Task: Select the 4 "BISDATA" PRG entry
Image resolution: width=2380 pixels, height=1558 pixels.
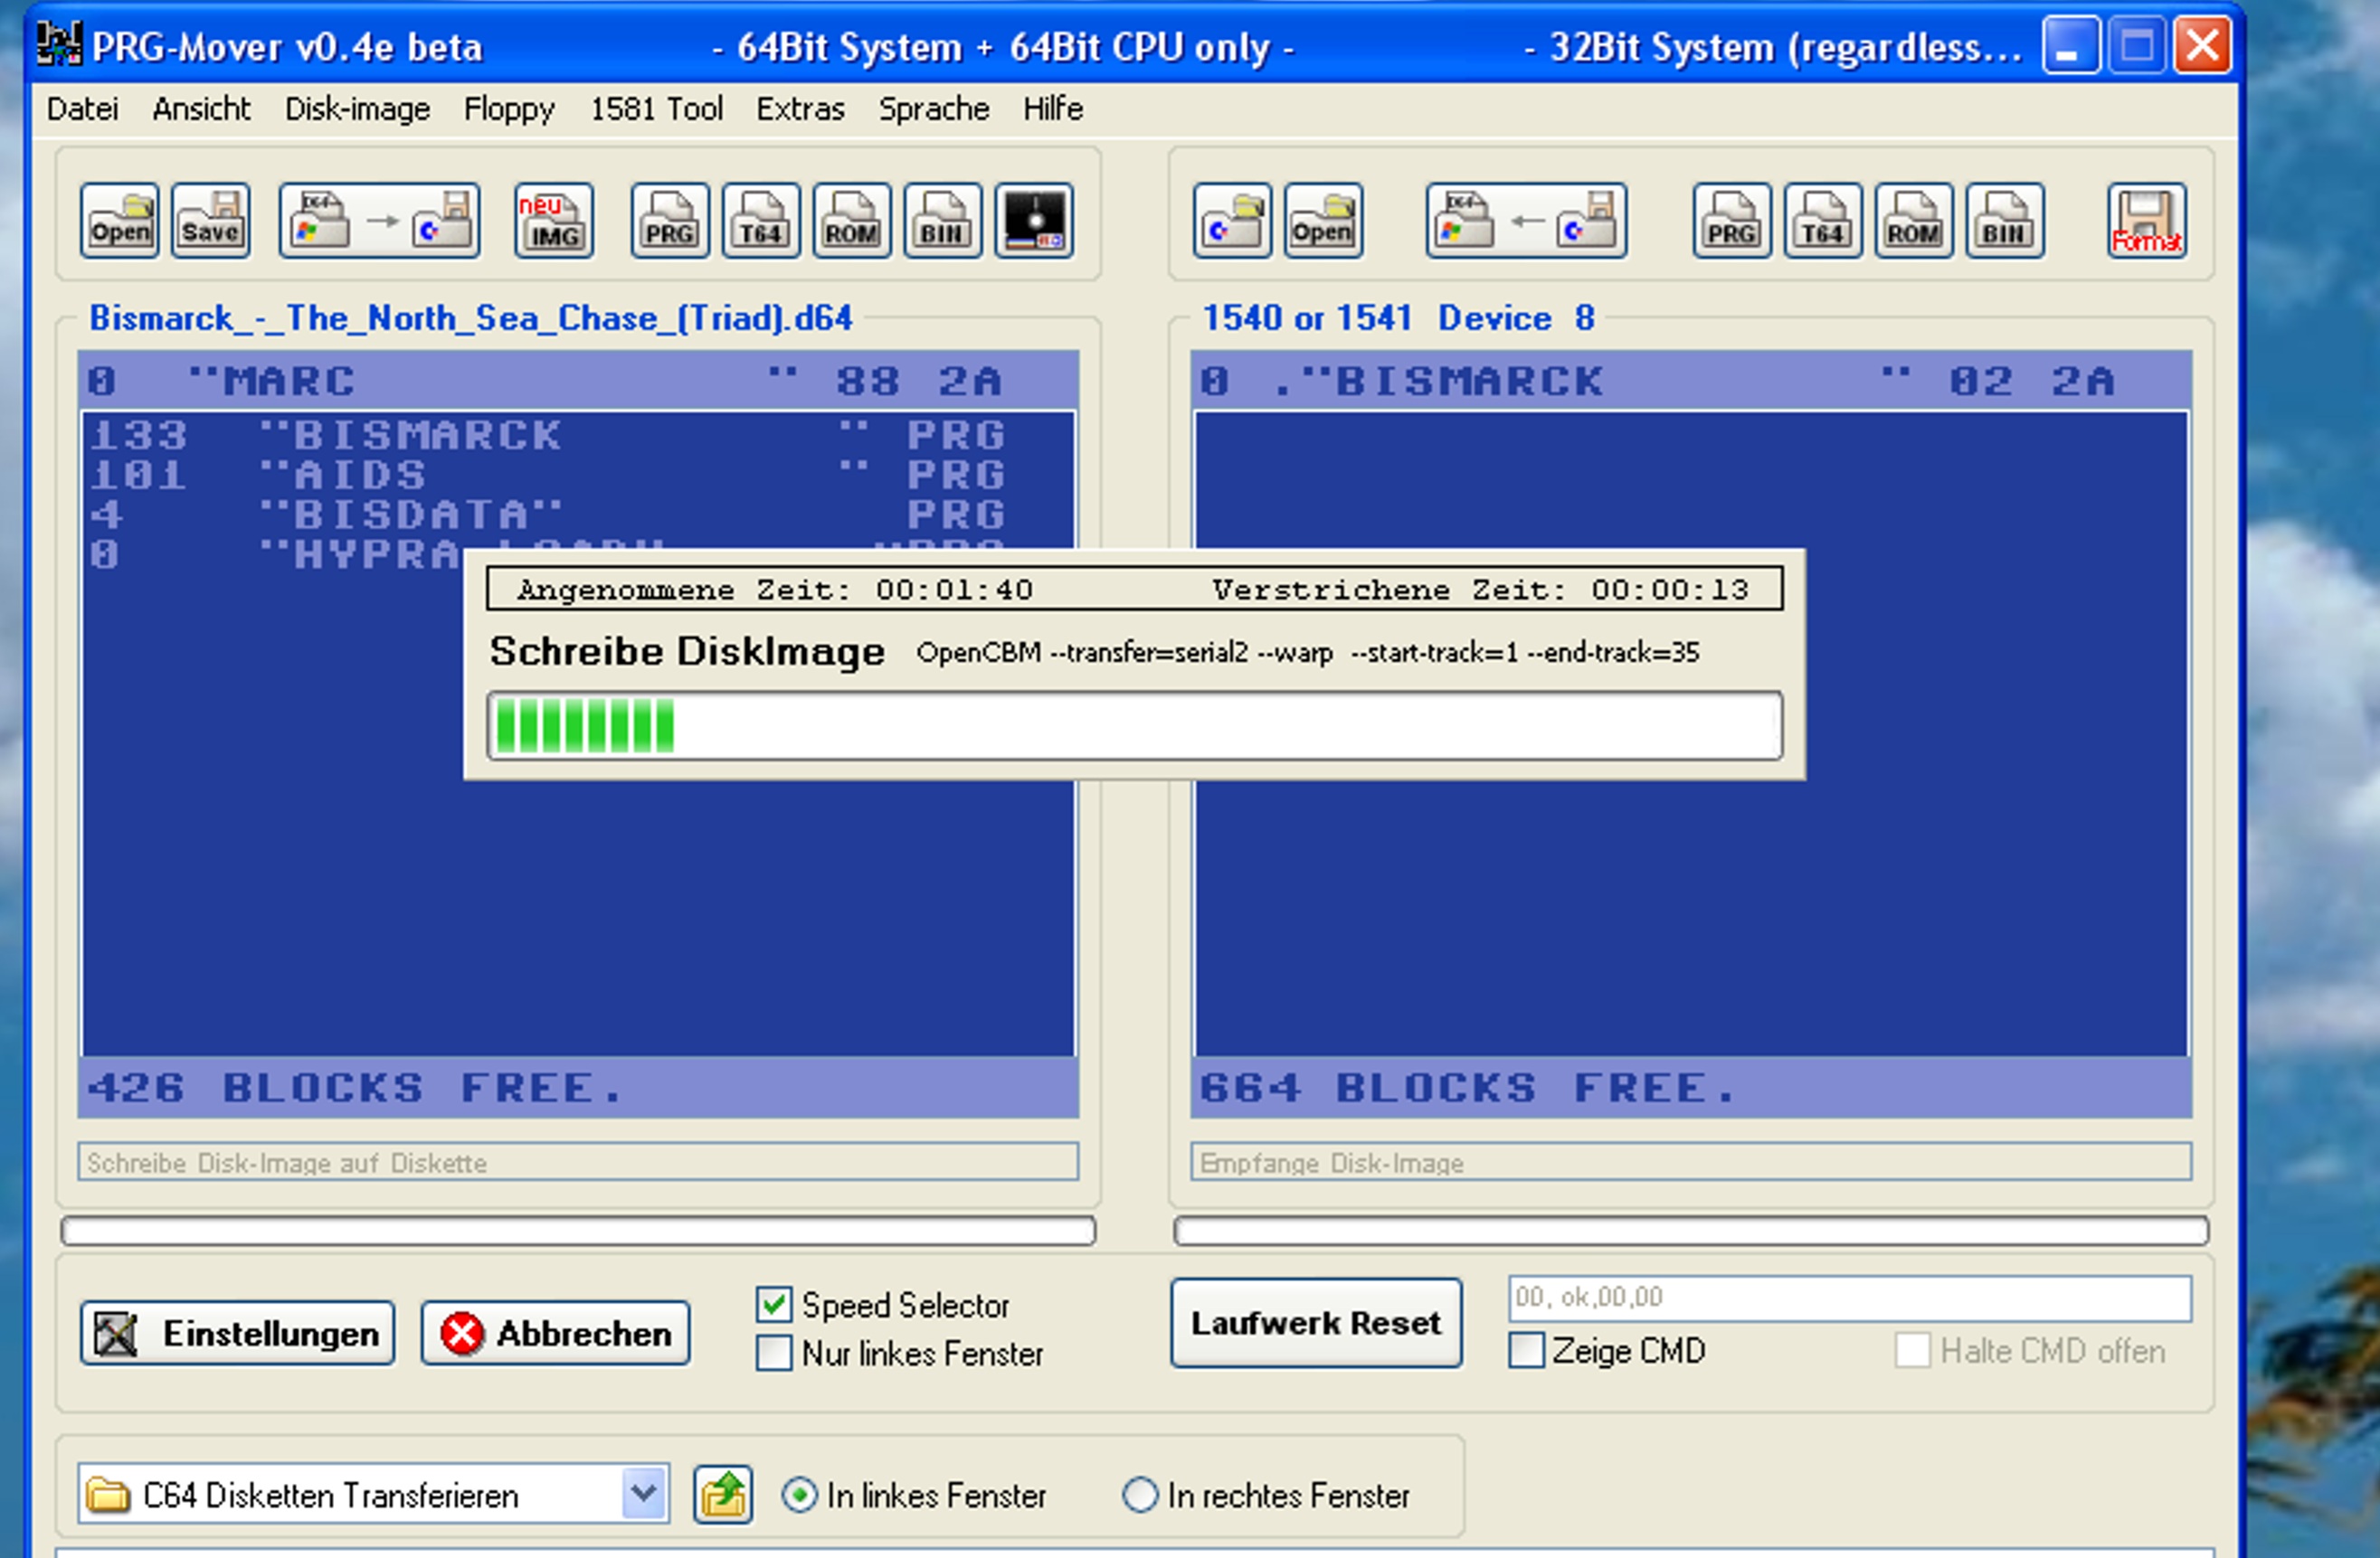Action: point(578,515)
